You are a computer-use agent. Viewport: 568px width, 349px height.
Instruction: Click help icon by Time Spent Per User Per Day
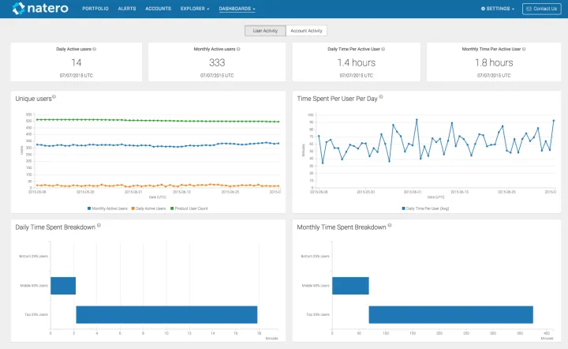[381, 97]
